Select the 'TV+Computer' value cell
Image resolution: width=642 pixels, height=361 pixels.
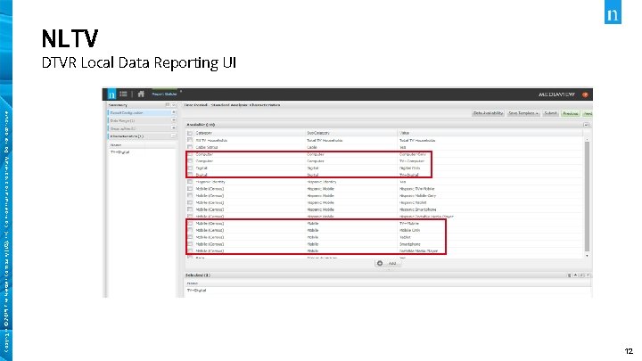coord(411,160)
